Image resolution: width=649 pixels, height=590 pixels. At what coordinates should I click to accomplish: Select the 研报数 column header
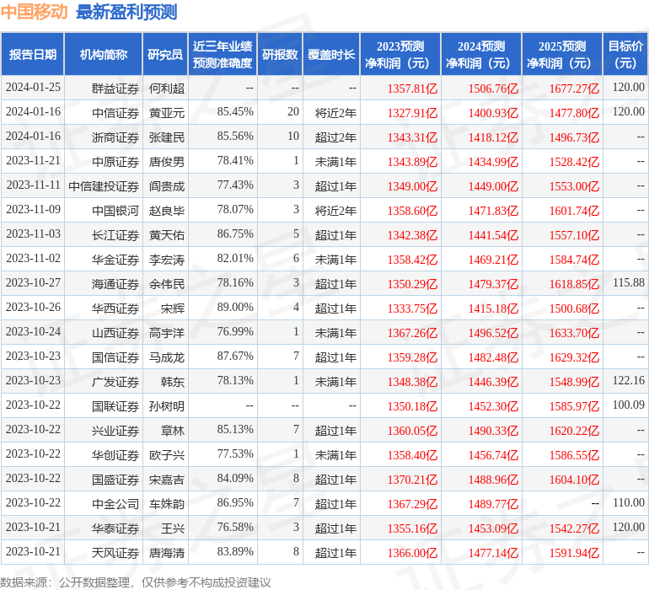coord(280,54)
